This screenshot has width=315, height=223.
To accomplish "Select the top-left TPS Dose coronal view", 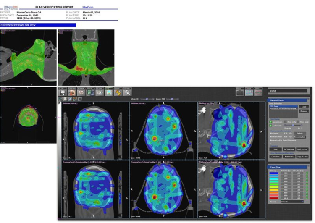I will click(x=95, y=131).
